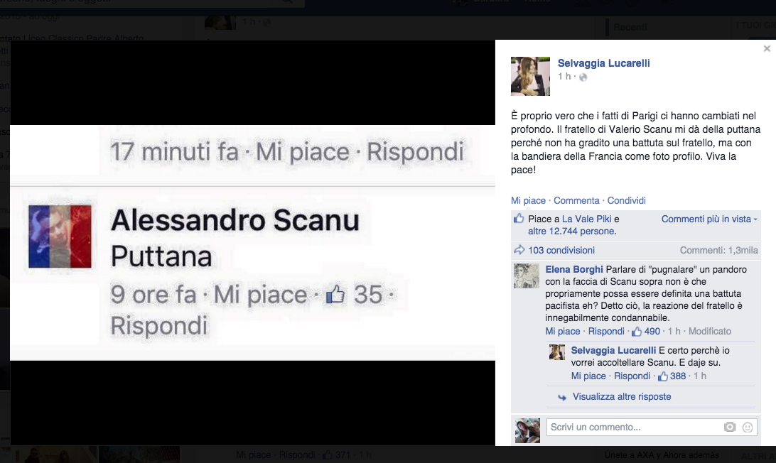Click Condividi to share the post
The image size is (776, 463).
click(x=626, y=201)
